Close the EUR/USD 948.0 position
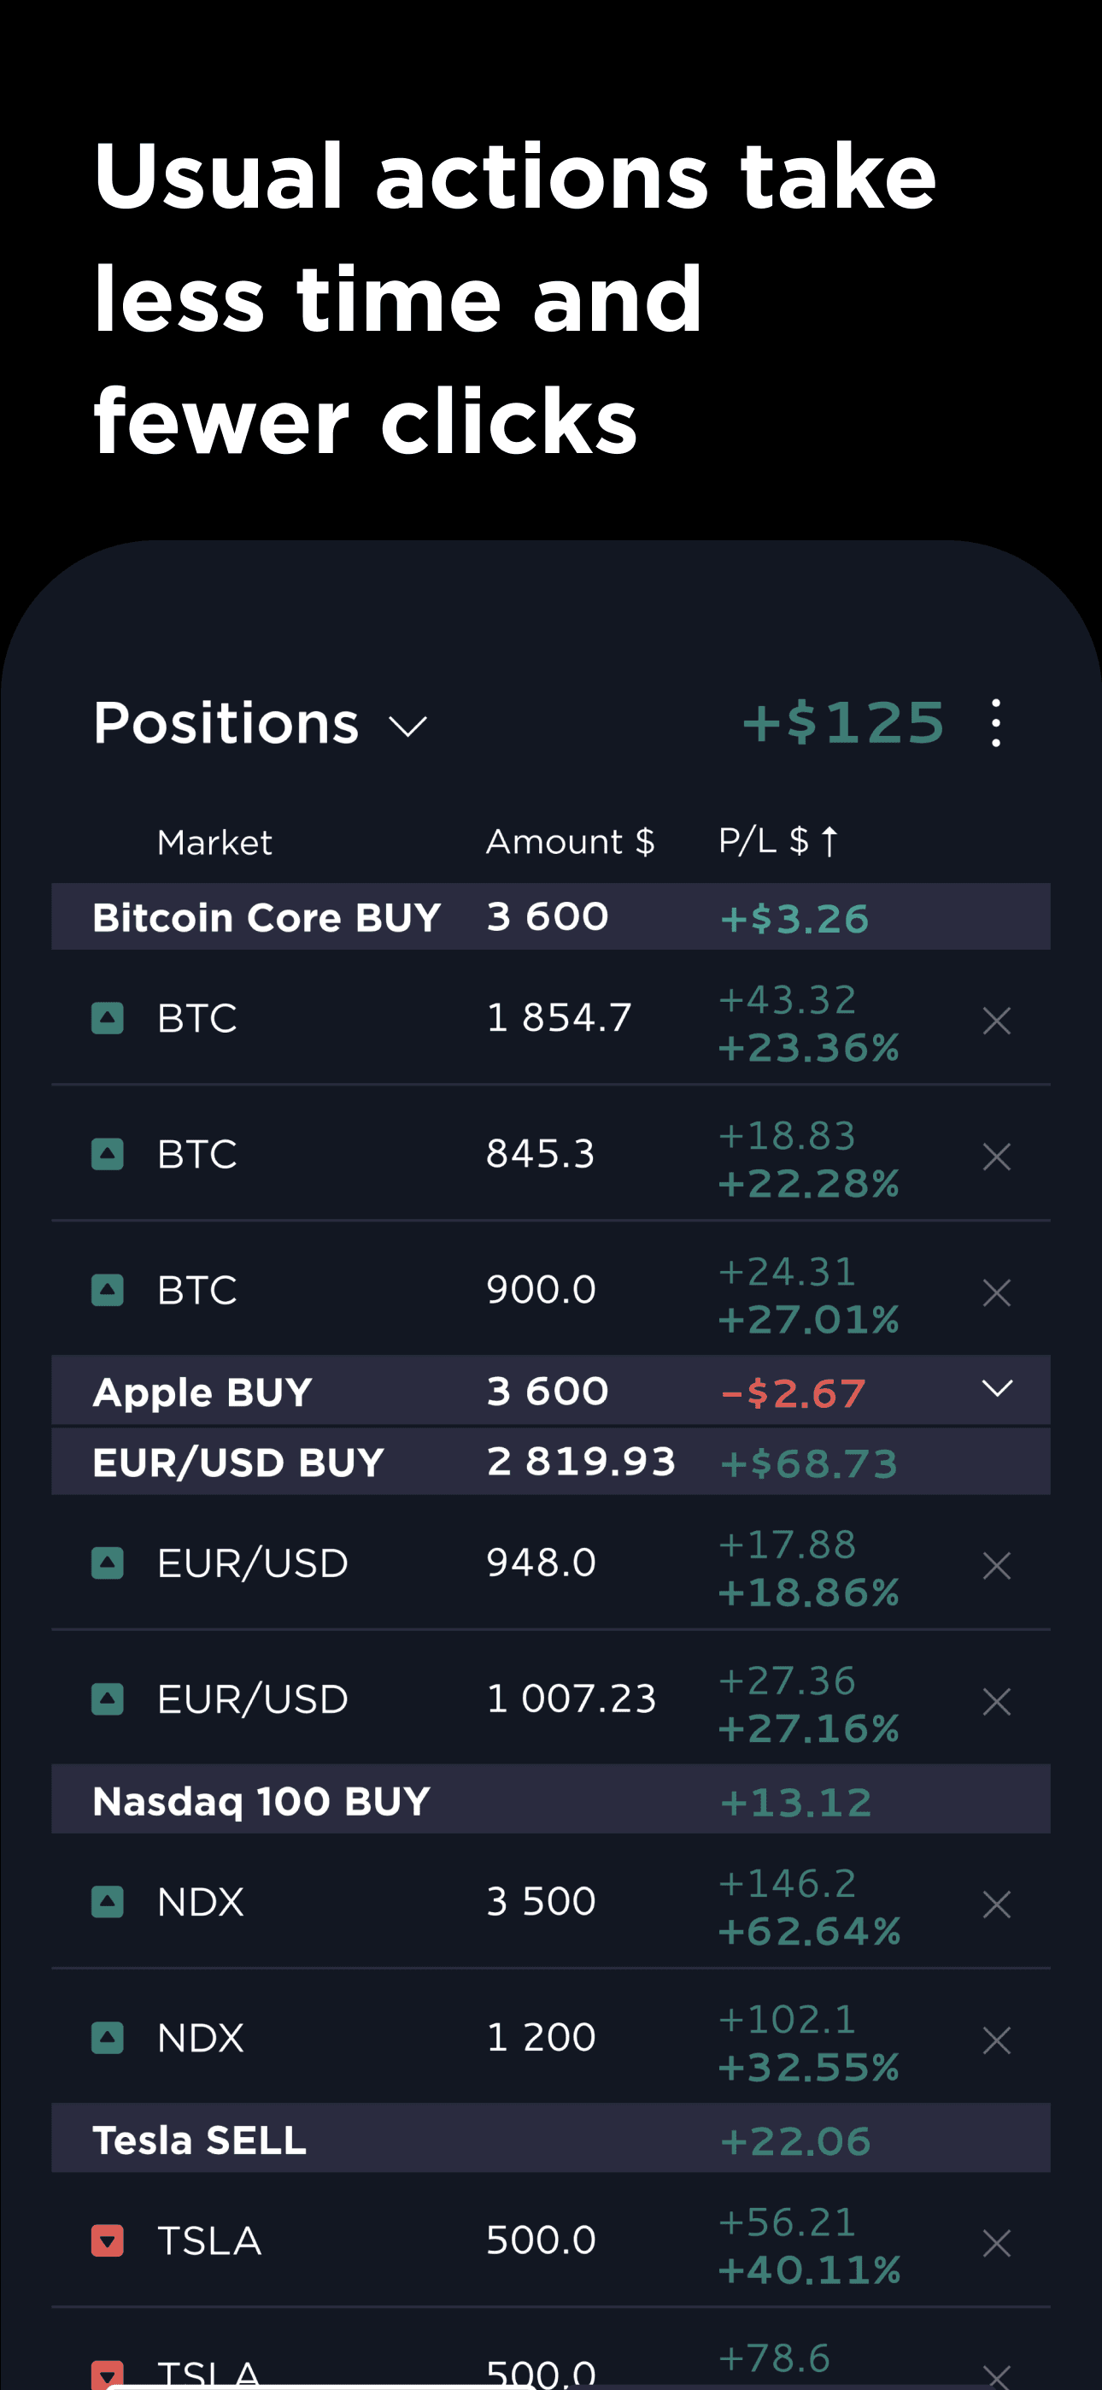Image resolution: width=1102 pixels, height=2390 pixels. click(x=996, y=1566)
